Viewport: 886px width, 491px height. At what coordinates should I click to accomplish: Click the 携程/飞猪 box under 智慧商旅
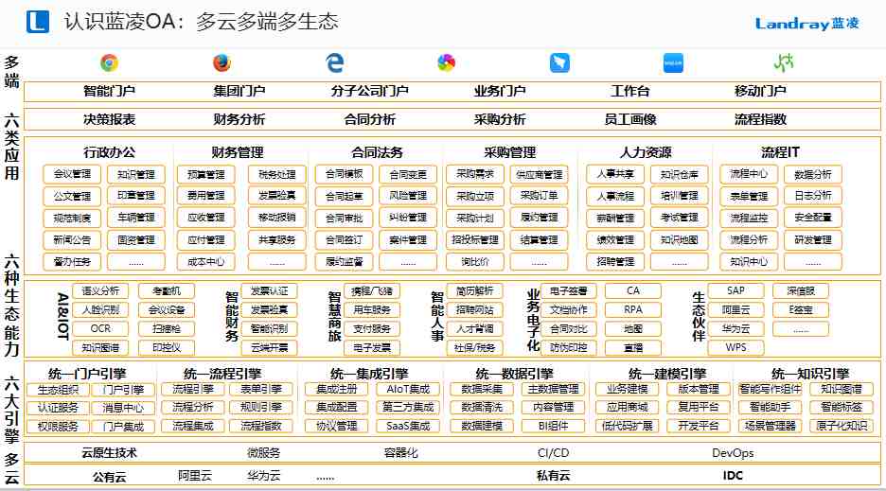pyautogui.click(x=372, y=291)
